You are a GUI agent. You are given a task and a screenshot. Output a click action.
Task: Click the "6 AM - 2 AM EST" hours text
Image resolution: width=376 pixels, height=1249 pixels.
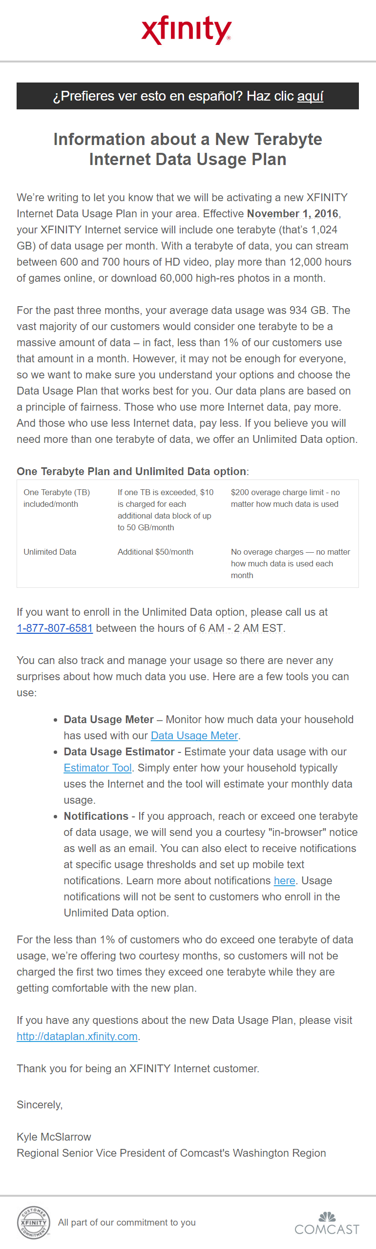(241, 628)
